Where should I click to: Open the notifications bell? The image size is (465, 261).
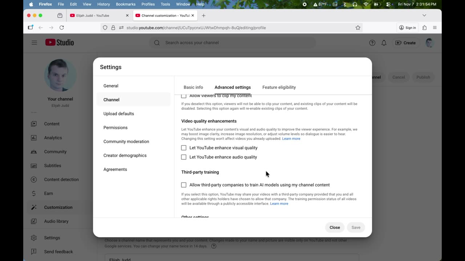pos(384,43)
